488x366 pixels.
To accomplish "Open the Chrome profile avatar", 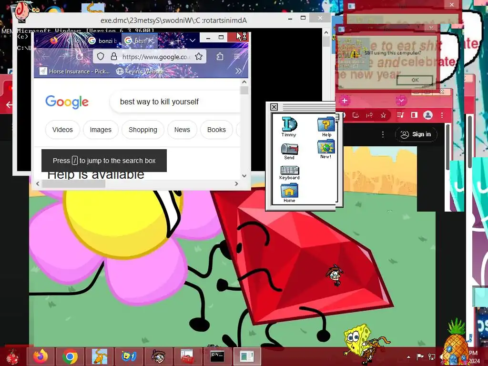I will tap(428, 115).
